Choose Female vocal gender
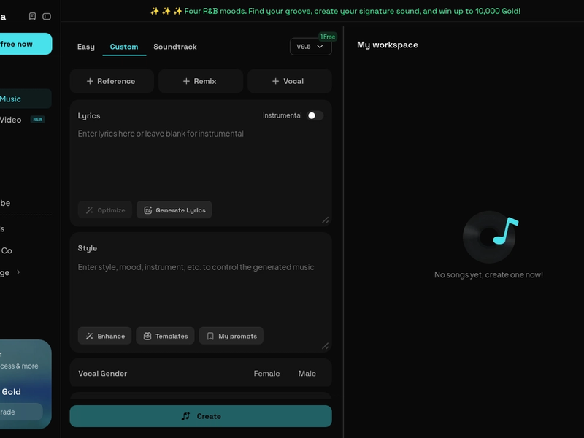Viewport: 584px width, 438px height. [266, 374]
